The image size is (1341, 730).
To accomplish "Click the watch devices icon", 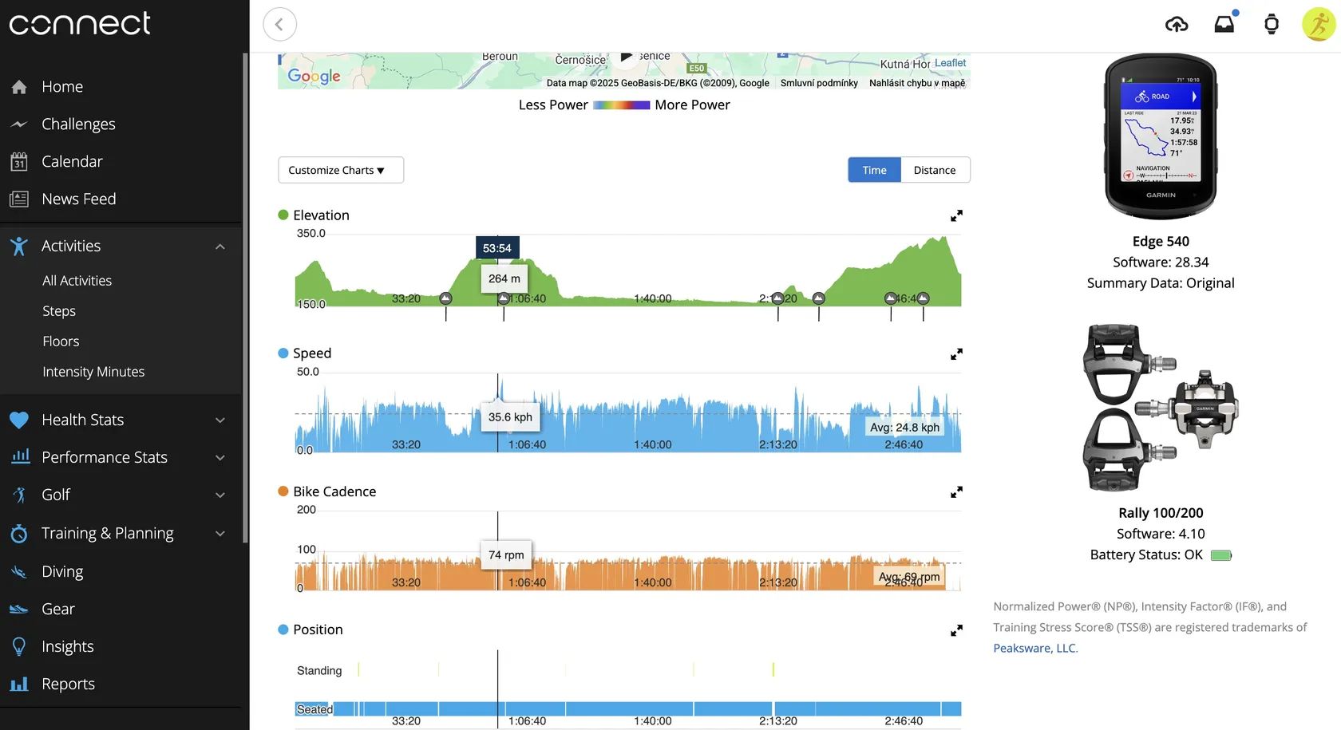I will click(x=1272, y=25).
